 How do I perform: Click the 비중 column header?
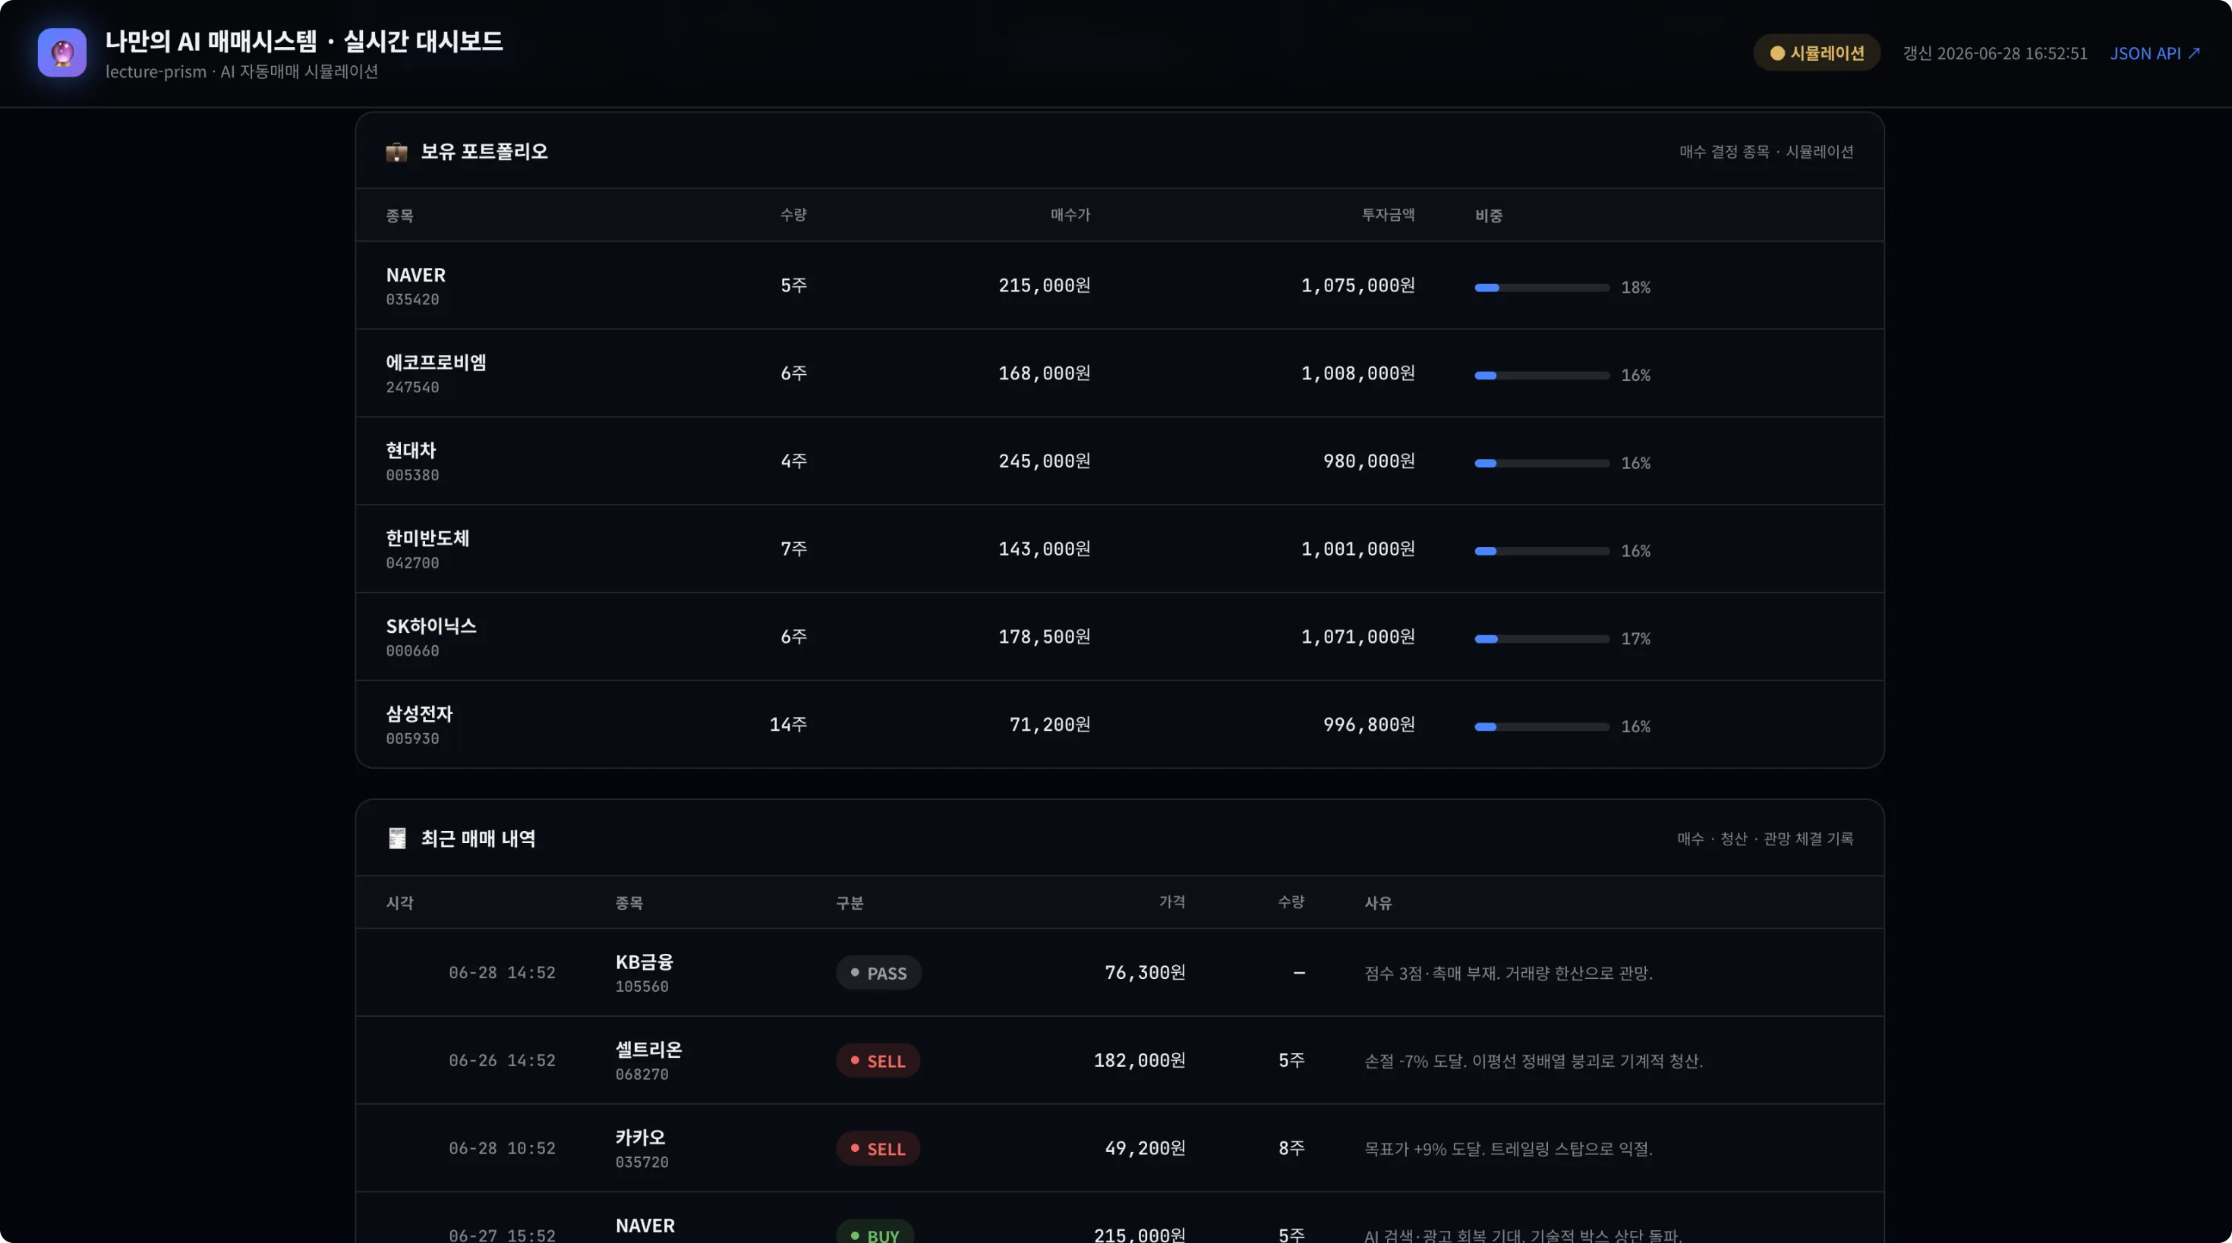coord(1489,216)
